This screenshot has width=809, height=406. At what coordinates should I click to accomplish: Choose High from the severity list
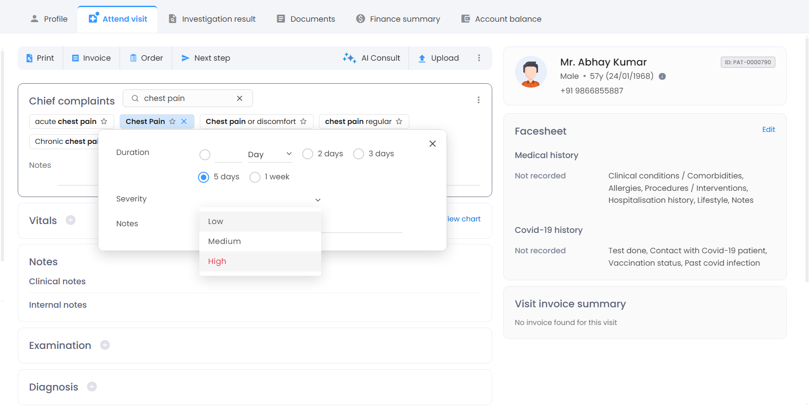pos(217,261)
